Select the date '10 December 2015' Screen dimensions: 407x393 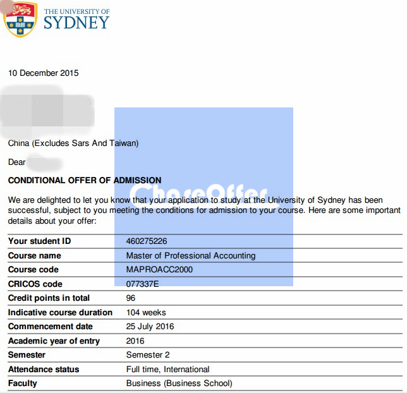point(44,73)
